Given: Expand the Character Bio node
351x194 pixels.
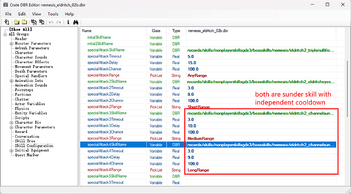Looking at the screenshot, I should [11, 123].
